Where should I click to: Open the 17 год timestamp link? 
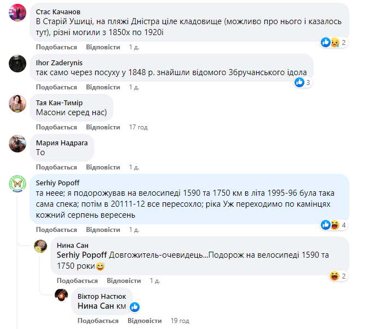139,127
